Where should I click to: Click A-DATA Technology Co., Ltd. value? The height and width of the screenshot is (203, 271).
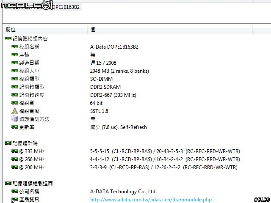(123, 192)
